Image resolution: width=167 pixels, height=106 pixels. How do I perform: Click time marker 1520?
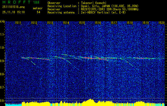click(x=161, y=23)
